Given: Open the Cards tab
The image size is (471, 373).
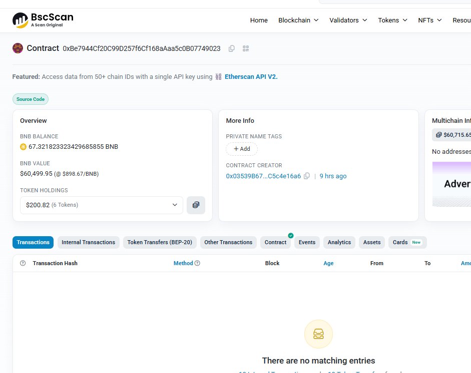Looking at the screenshot, I should coord(407,242).
